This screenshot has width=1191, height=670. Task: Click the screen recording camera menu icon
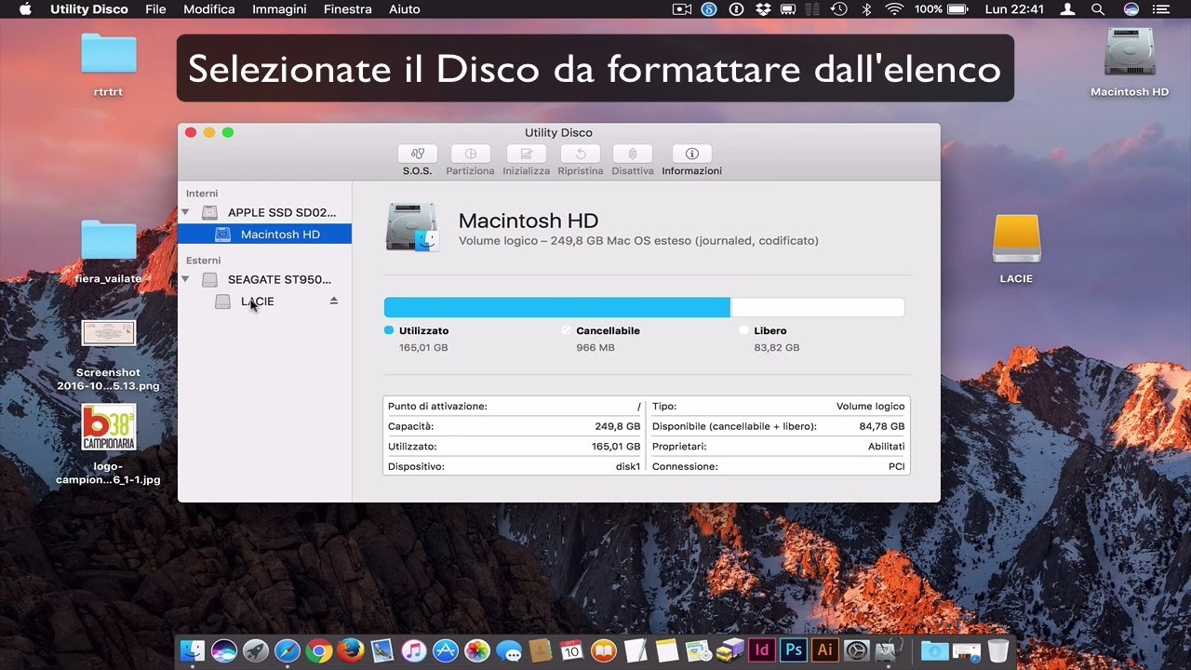click(682, 9)
